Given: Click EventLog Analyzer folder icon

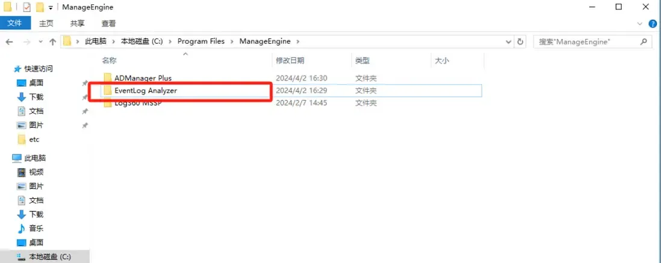Looking at the screenshot, I should pyautogui.click(x=108, y=91).
